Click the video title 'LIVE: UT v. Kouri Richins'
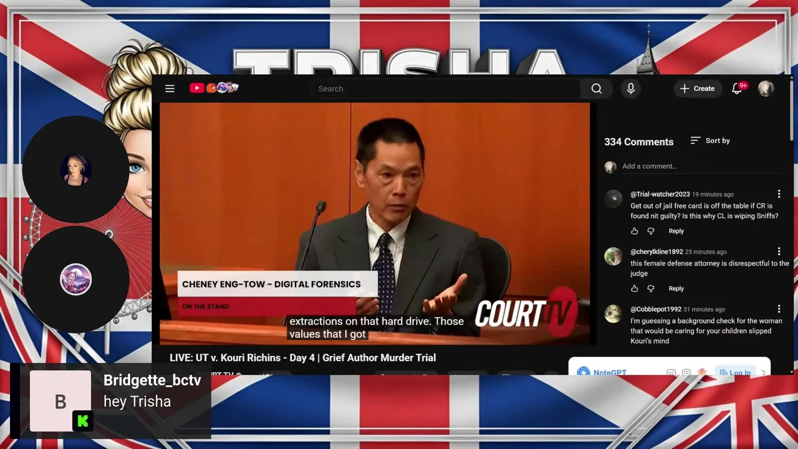The width and height of the screenshot is (798, 449). 302,358
